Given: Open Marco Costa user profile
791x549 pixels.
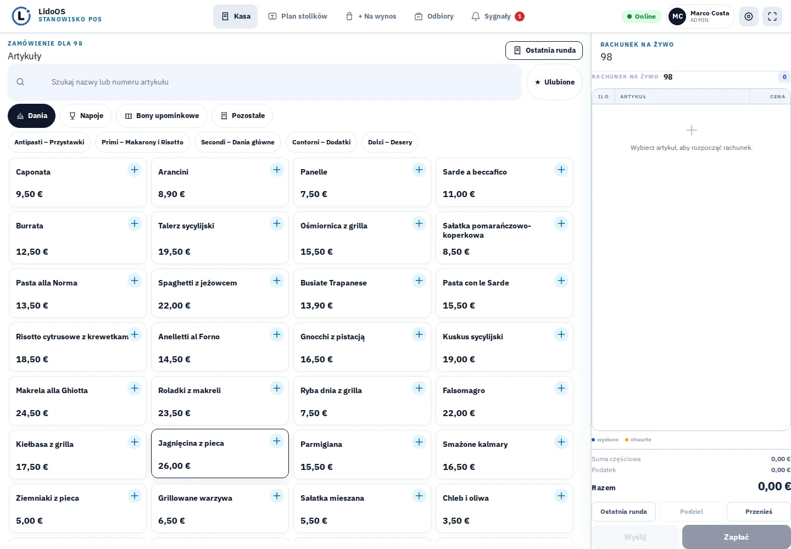Looking at the screenshot, I should [x=700, y=16].
